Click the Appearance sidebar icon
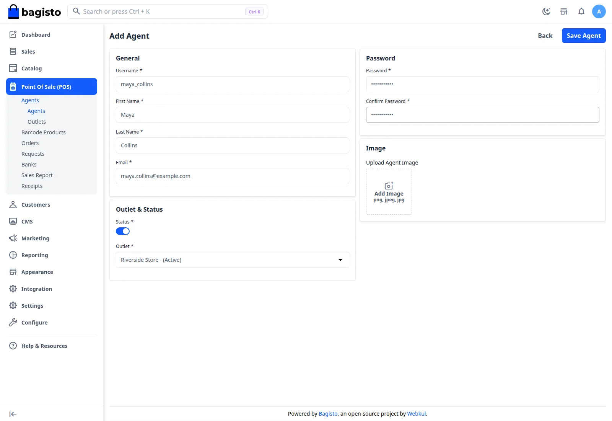 point(13,272)
